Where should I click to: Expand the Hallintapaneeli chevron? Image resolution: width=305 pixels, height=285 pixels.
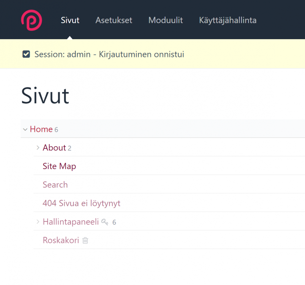tap(38, 222)
